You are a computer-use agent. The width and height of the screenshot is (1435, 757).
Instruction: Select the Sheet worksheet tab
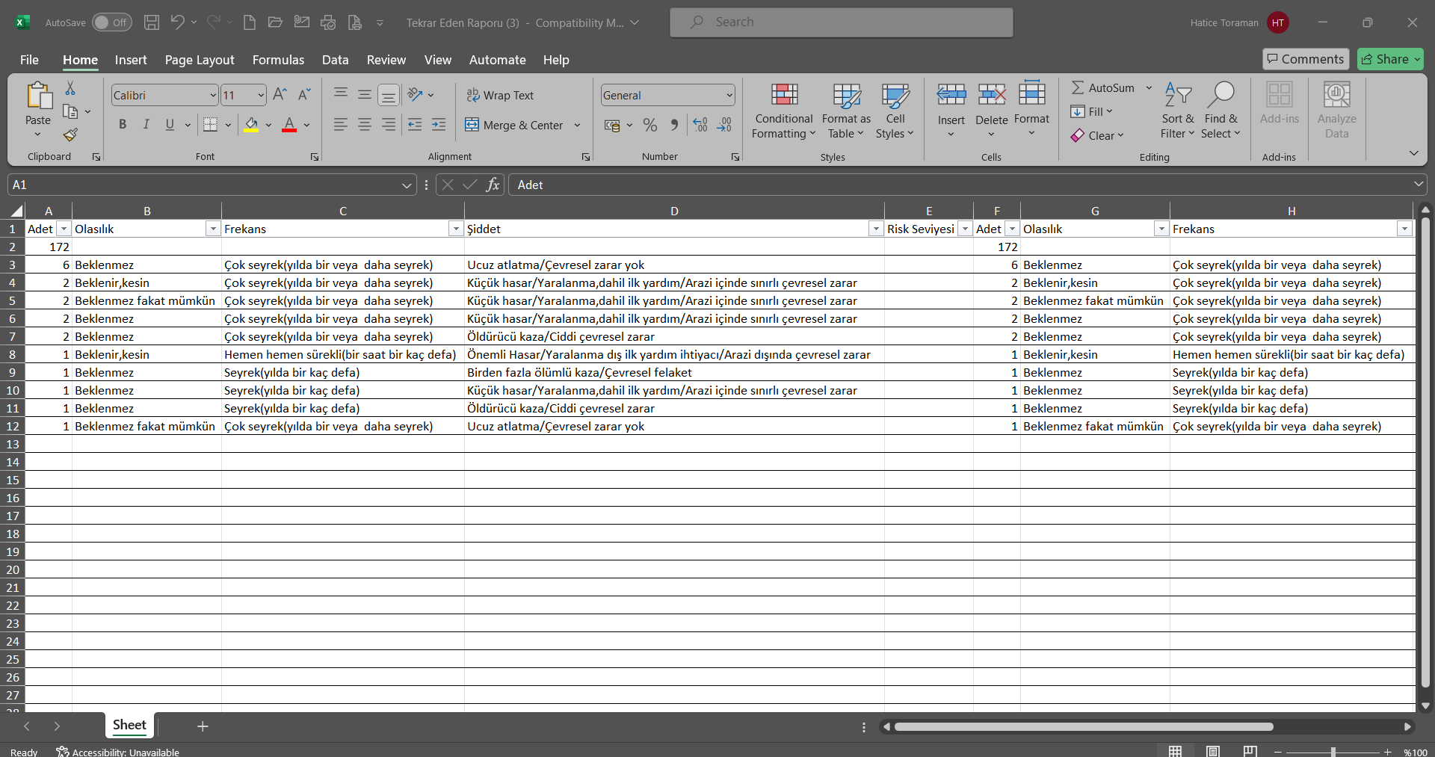click(129, 725)
